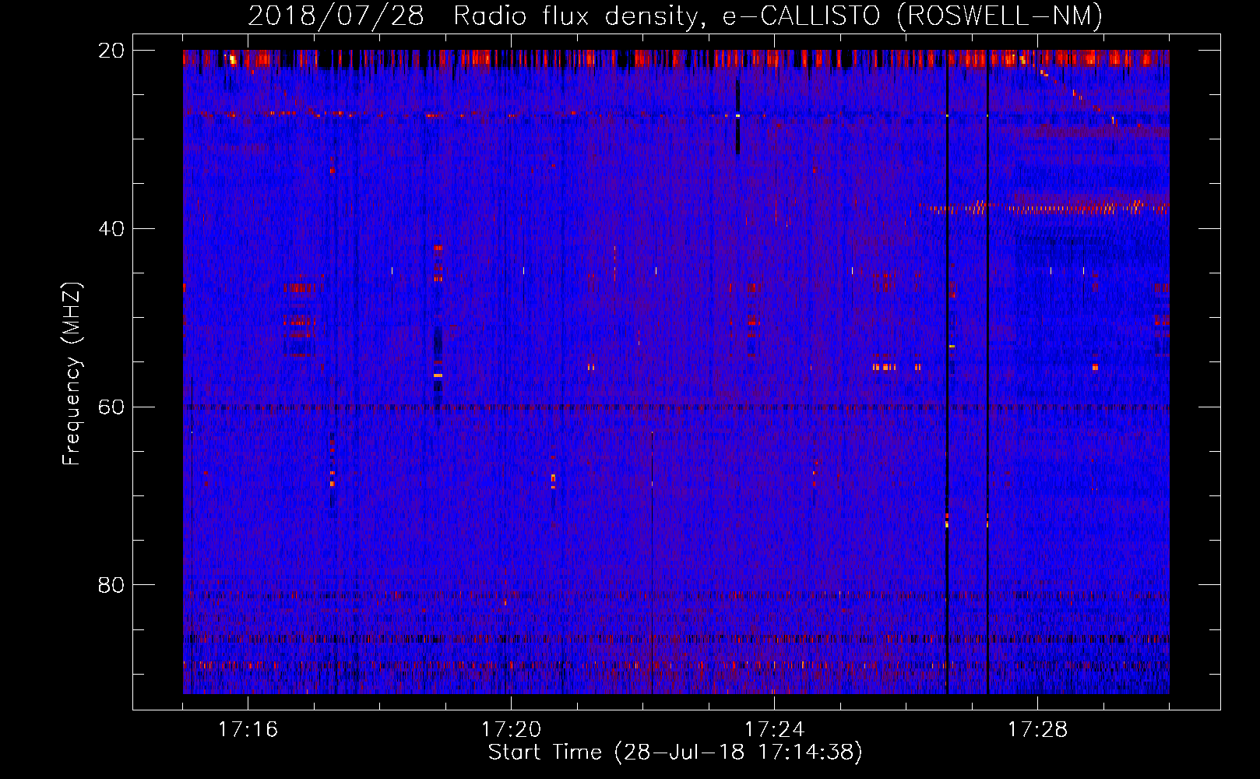Click the "60" frequency tick label
This screenshot has width=1260, height=779.
click(111, 407)
